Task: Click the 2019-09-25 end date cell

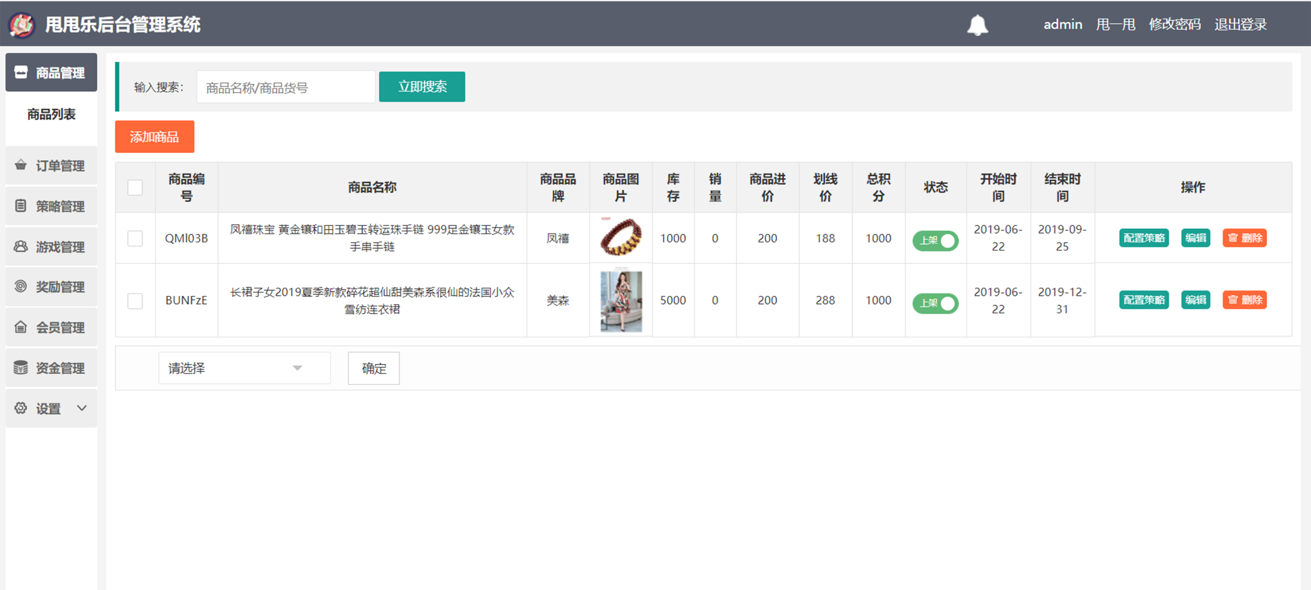Action: point(1062,238)
